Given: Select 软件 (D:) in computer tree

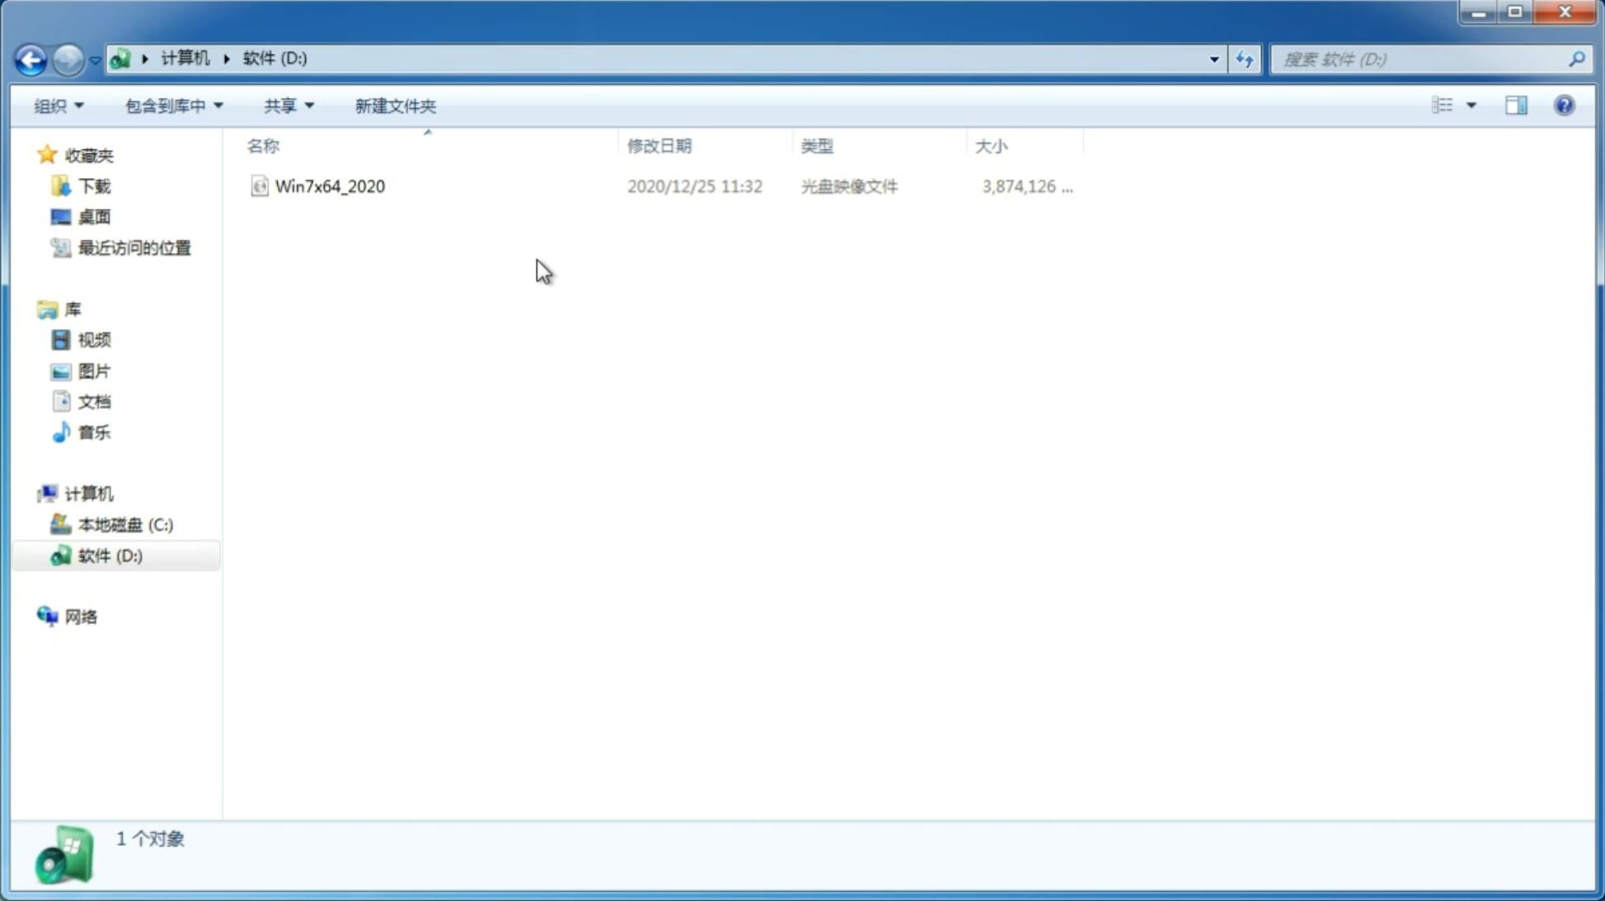Looking at the screenshot, I should 111,555.
